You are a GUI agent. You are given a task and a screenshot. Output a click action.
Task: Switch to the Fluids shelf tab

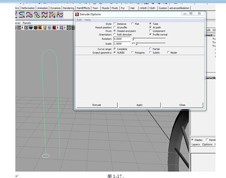tap(115, 8)
